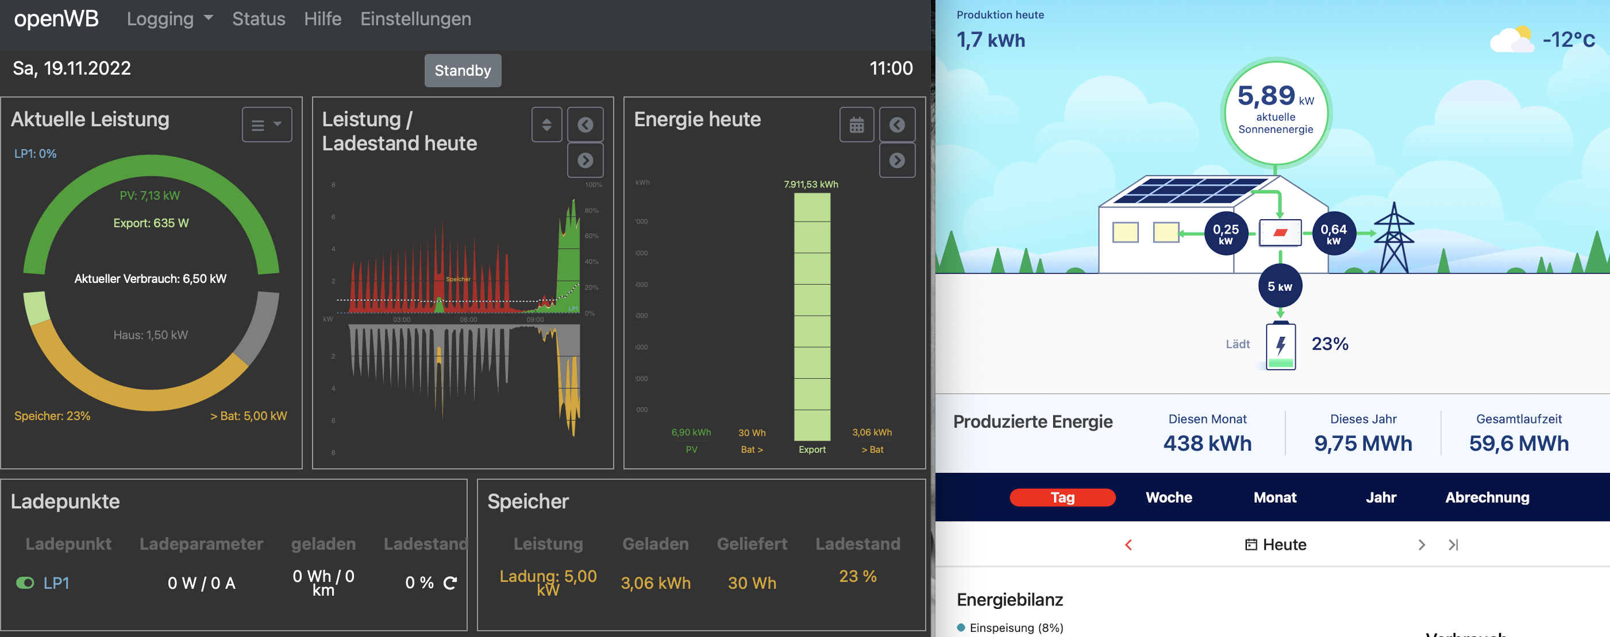
Task: Open the Heute date picker
Action: pos(1275,545)
